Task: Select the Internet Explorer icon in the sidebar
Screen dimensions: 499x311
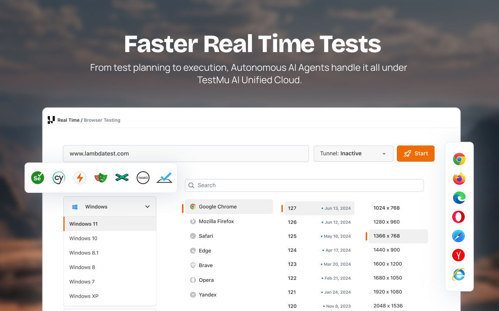Action: pos(459,274)
